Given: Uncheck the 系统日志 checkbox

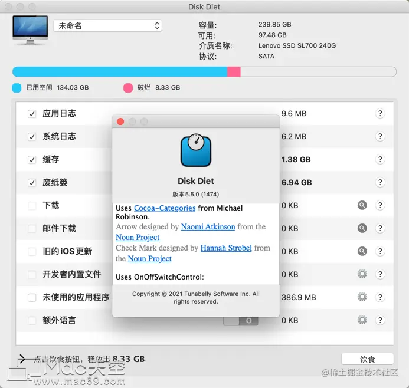Looking at the screenshot, I should click(32, 137).
